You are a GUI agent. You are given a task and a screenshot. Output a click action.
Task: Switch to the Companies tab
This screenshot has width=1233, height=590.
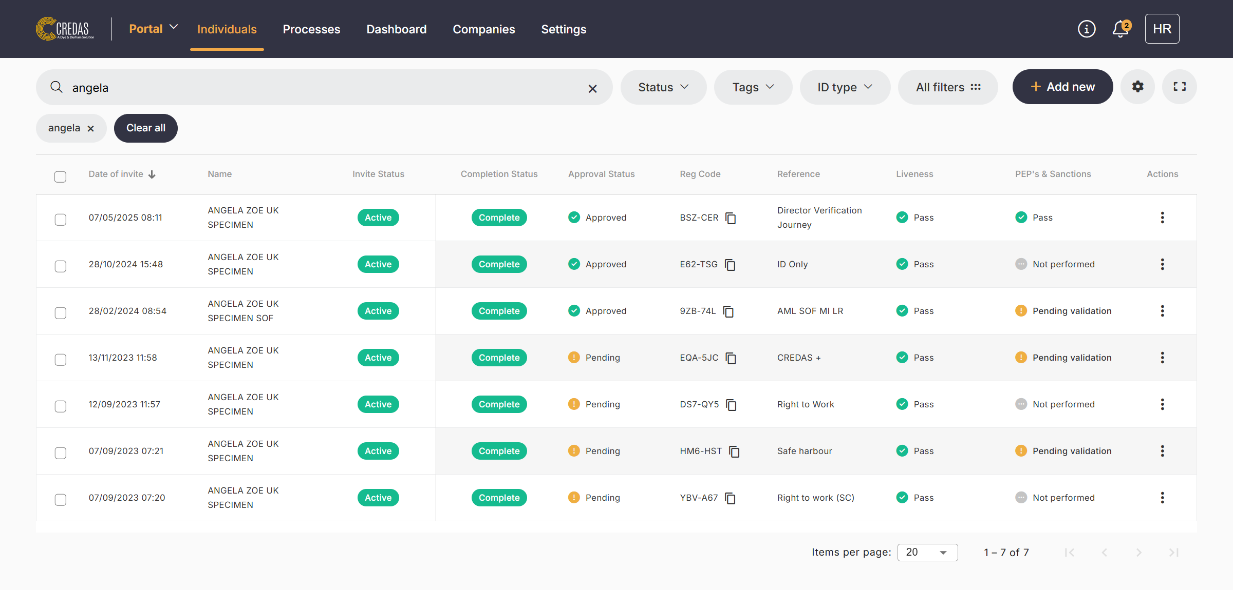coord(483,29)
